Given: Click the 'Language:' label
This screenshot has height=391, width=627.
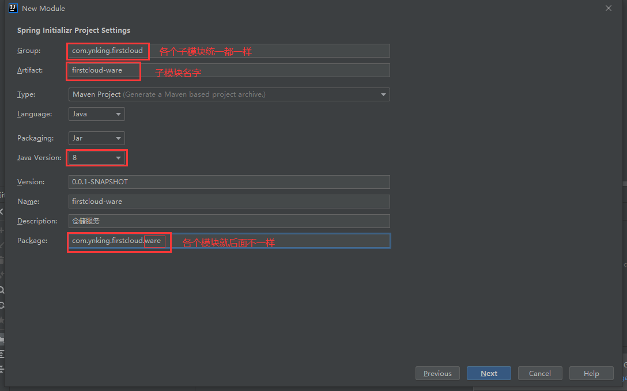Looking at the screenshot, I should [x=35, y=114].
